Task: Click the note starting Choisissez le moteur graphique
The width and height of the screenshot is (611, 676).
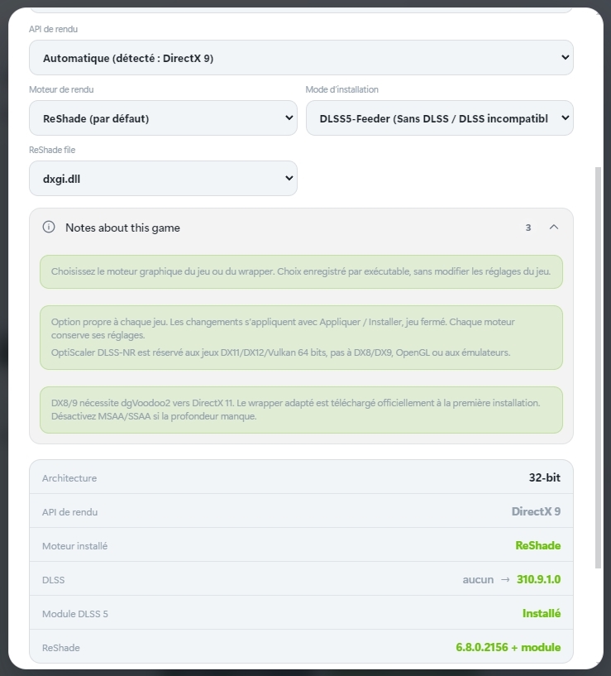Action: click(x=301, y=272)
